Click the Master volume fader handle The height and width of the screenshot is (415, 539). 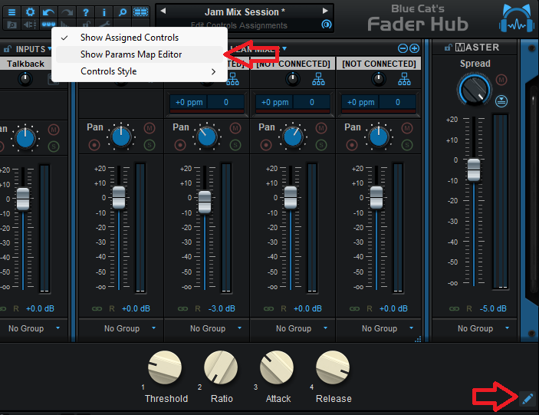[x=474, y=170]
